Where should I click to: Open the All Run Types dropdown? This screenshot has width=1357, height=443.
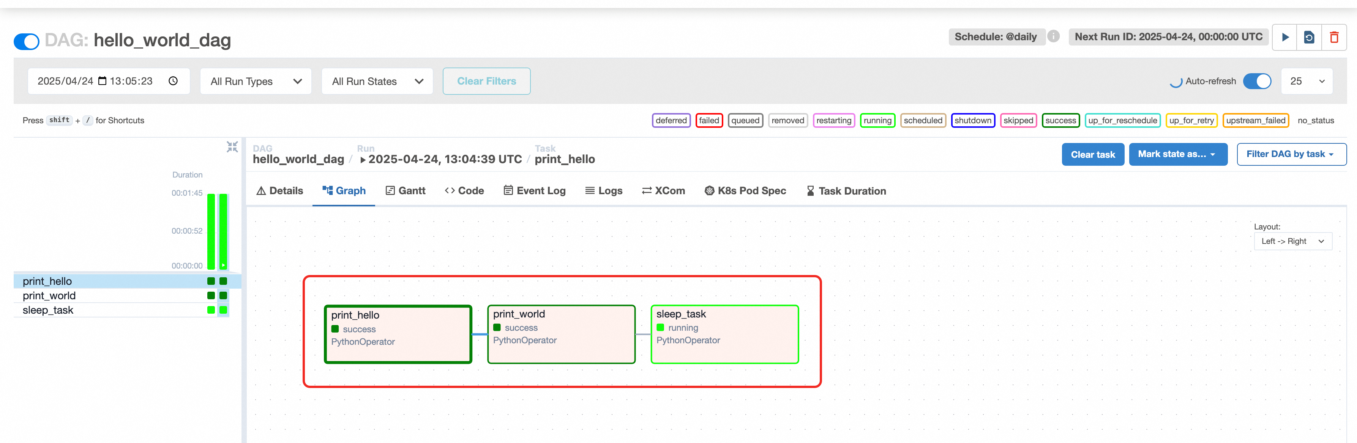point(256,82)
